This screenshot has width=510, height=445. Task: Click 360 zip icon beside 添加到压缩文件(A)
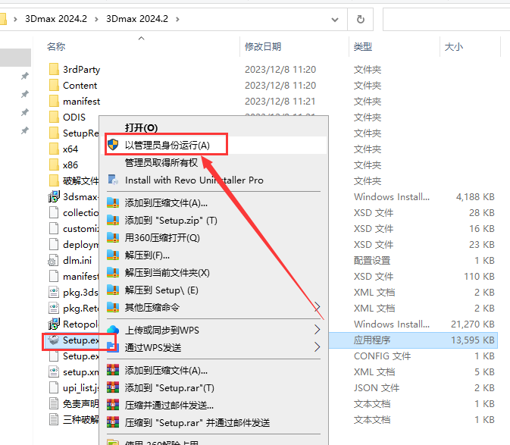(x=113, y=202)
